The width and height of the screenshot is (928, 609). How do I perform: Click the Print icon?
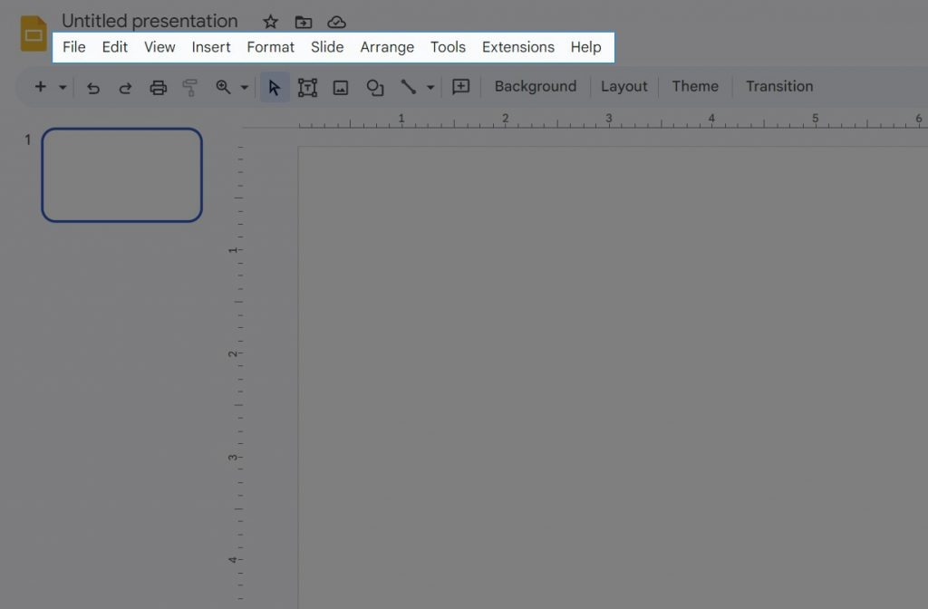(x=158, y=86)
